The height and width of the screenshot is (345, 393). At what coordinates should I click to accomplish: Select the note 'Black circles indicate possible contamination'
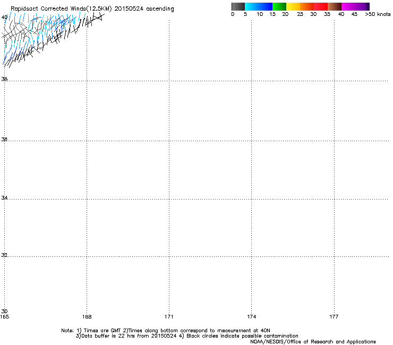click(242, 336)
